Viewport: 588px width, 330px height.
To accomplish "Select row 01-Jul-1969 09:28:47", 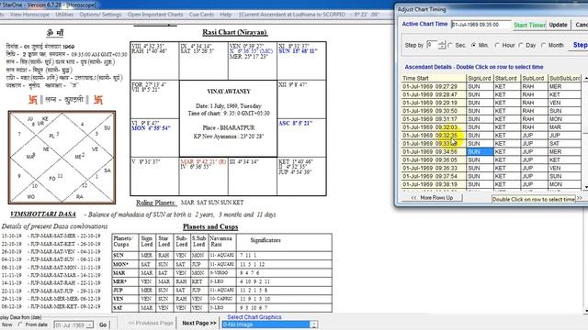I will [492, 94].
